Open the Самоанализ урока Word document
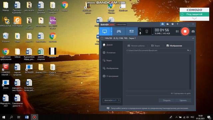Image resolution: width=213 pixels, height=120 pixels. (x=17, y=101)
